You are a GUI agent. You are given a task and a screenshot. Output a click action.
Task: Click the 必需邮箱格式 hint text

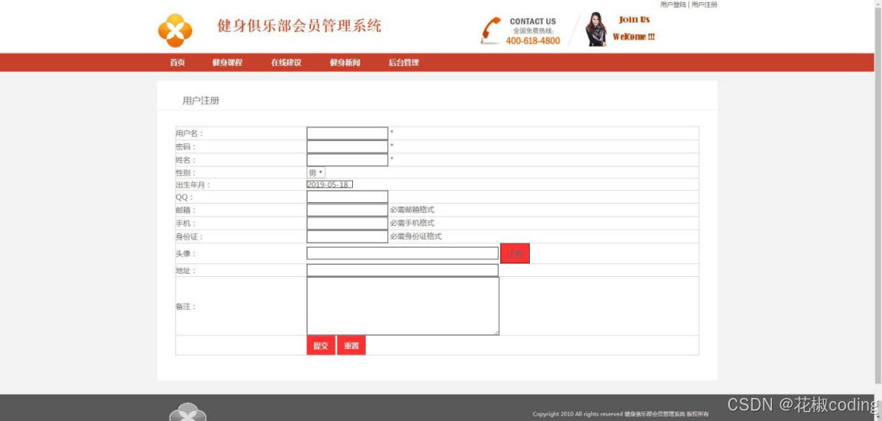412,210
